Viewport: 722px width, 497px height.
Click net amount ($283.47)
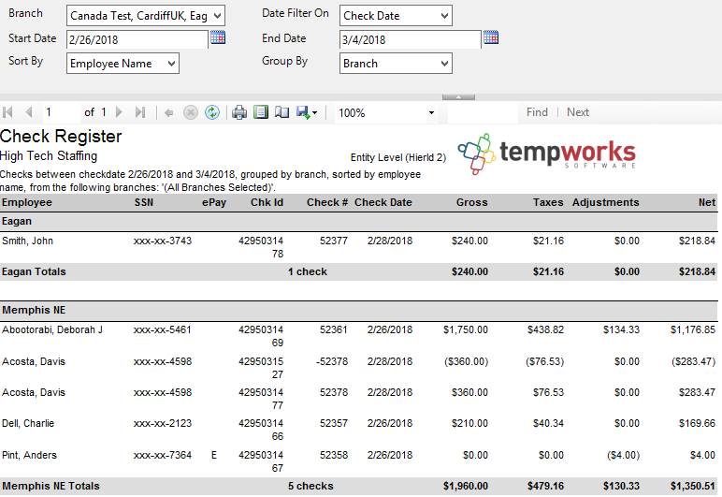point(693,361)
